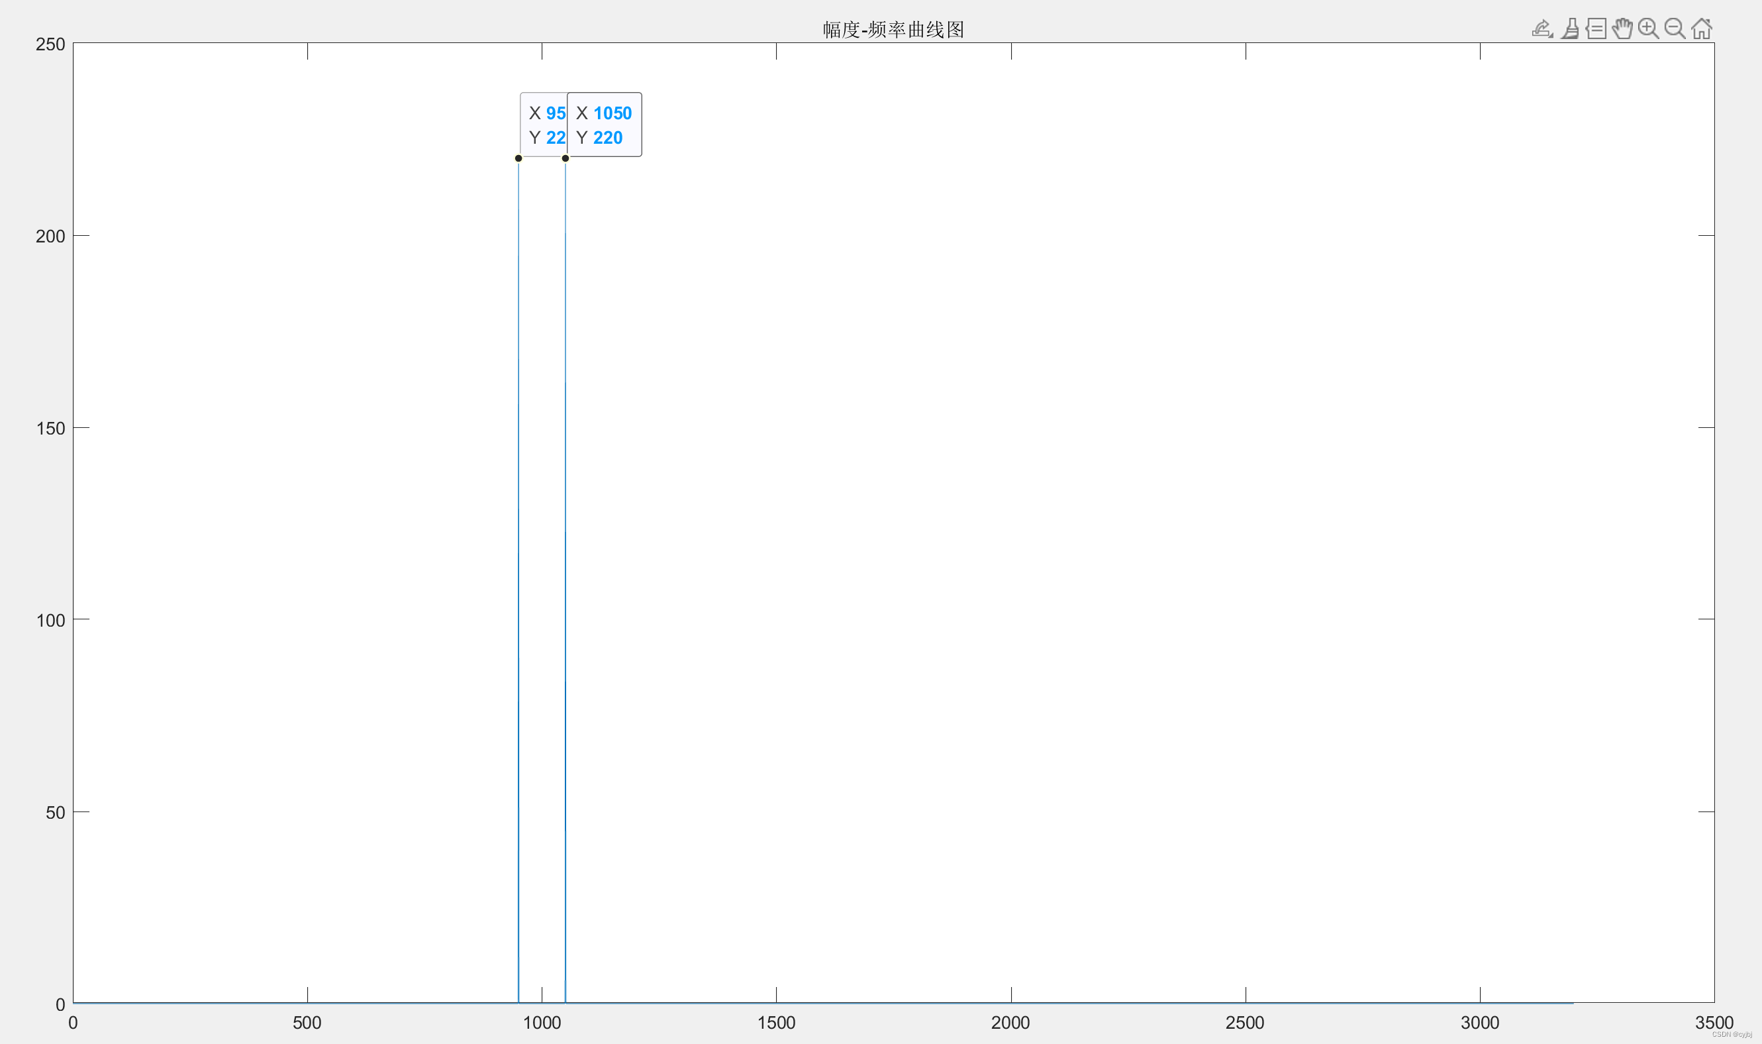Screen dimensions: 1762x1044
Task: Click the x-axis tick label 1000
Action: [542, 1023]
